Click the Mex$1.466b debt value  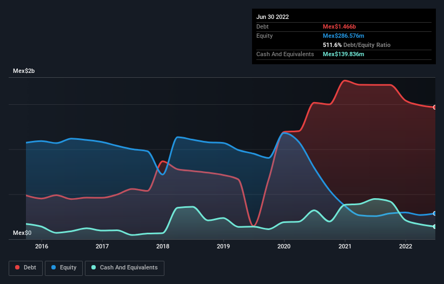(x=339, y=26)
